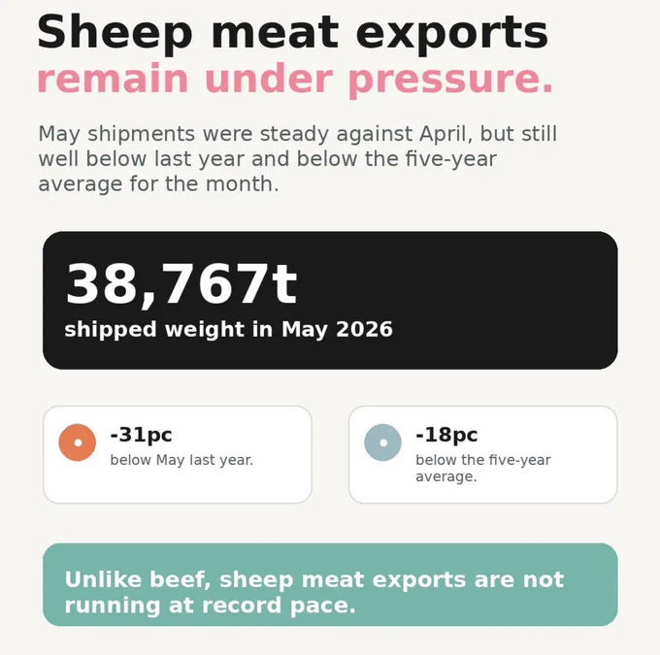Viewport: 660px width, 655px height.
Task: Open the -31pc white comparison card
Action: click(x=178, y=455)
